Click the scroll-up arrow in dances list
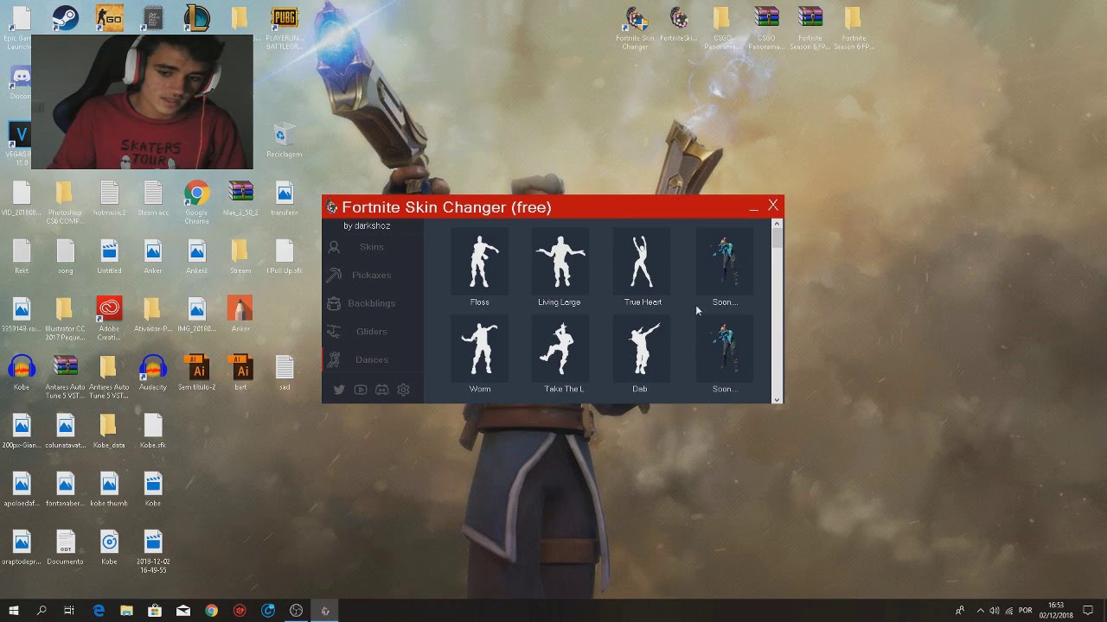Viewport: 1107px width, 622px height. coord(777,224)
